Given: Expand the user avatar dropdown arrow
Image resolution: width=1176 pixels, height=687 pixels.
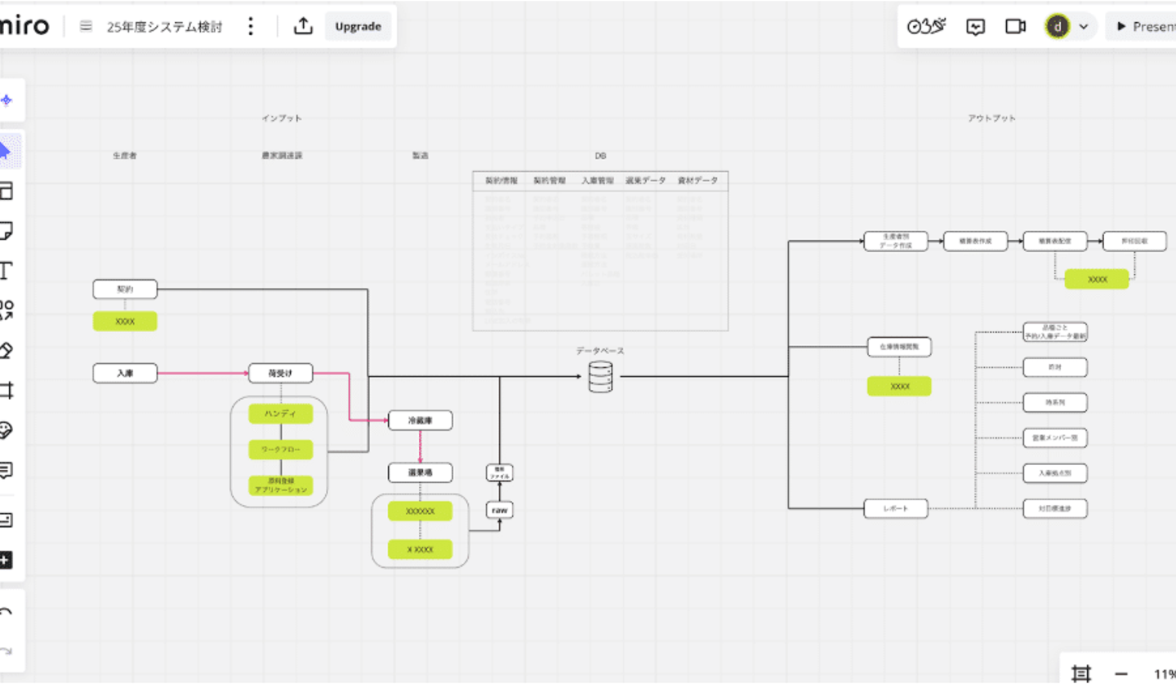Looking at the screenshot, I should (1083, 26).
